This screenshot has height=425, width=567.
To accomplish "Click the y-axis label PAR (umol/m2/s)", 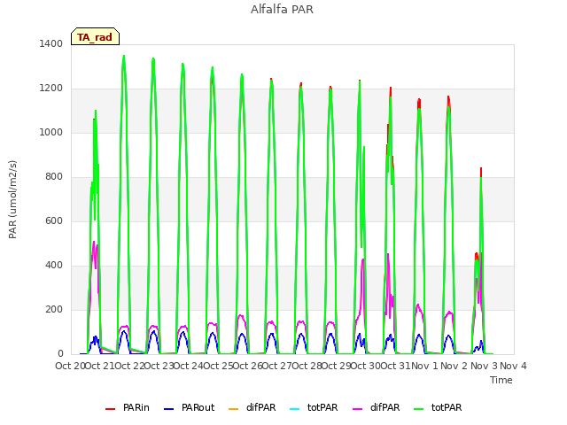I will (x=12, y=199).
